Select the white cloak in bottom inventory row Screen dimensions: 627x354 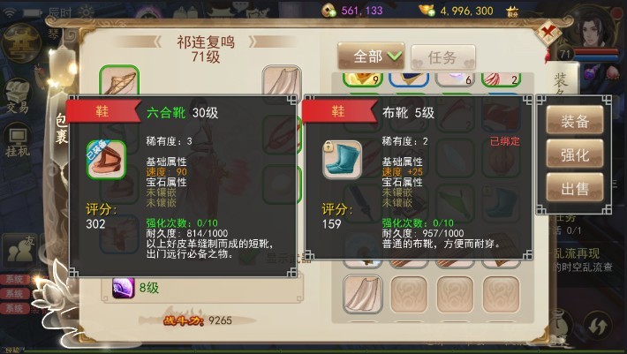click(x=363, y=294)
